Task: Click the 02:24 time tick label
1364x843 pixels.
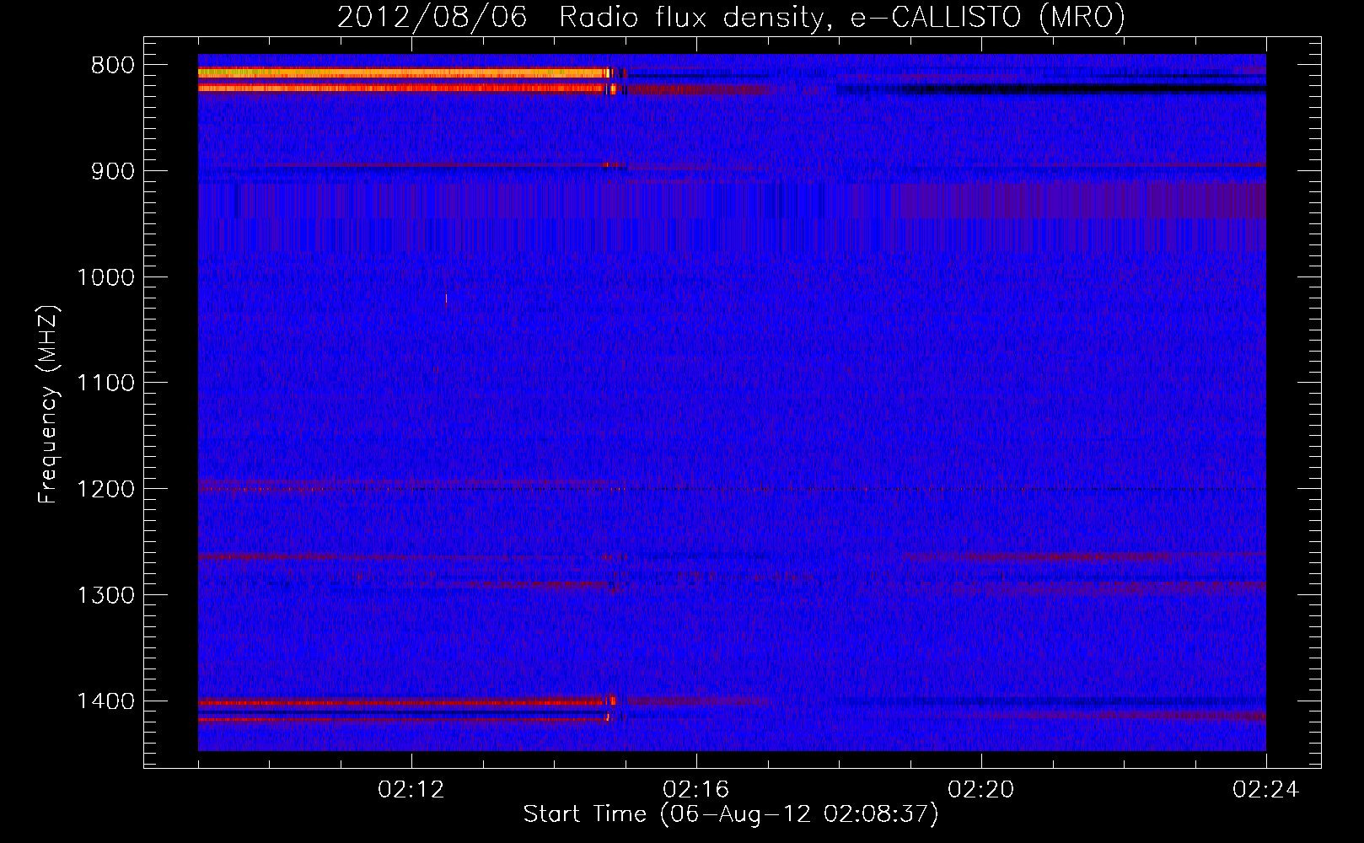Action: (x=1266, y=790)
